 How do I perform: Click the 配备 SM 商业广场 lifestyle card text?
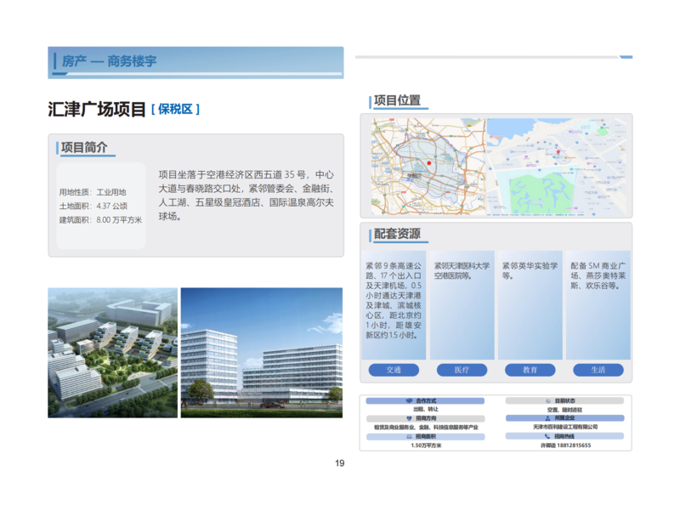598,275
